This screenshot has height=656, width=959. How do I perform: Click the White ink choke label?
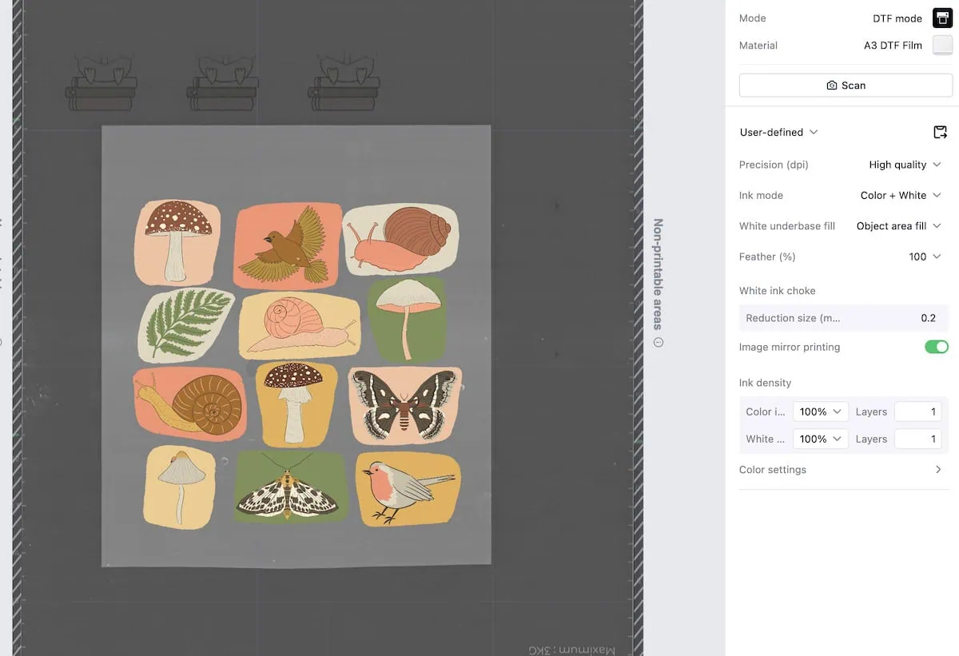point(777,291)
